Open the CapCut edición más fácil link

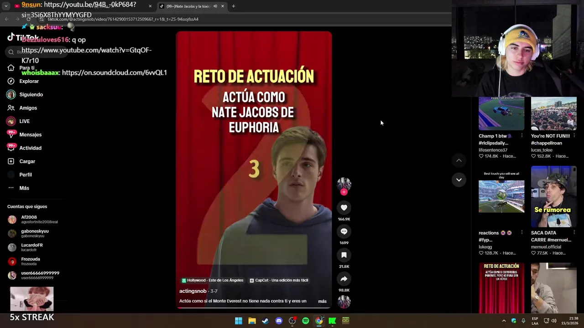pos(279,280)
